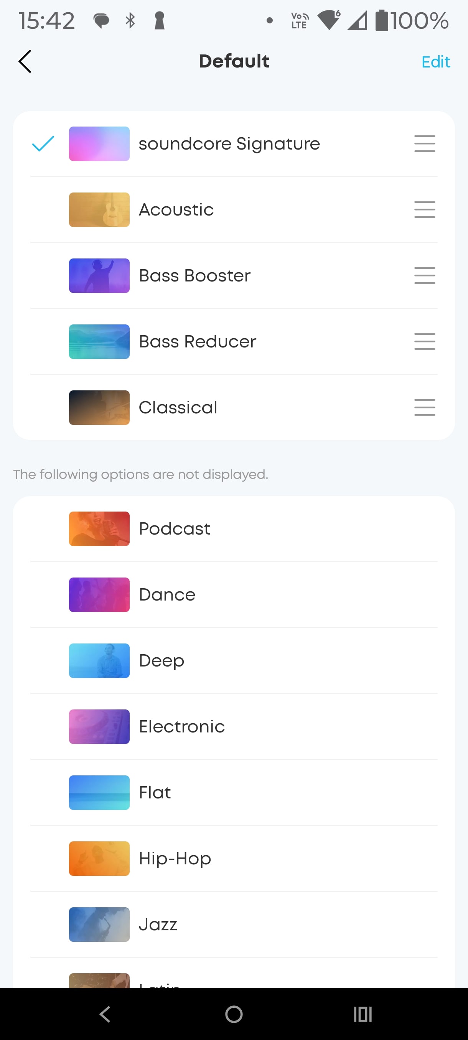Tap the Dance preset color swatch
The height and width of the screenshot is (1040, 468).
click(99, 595)
